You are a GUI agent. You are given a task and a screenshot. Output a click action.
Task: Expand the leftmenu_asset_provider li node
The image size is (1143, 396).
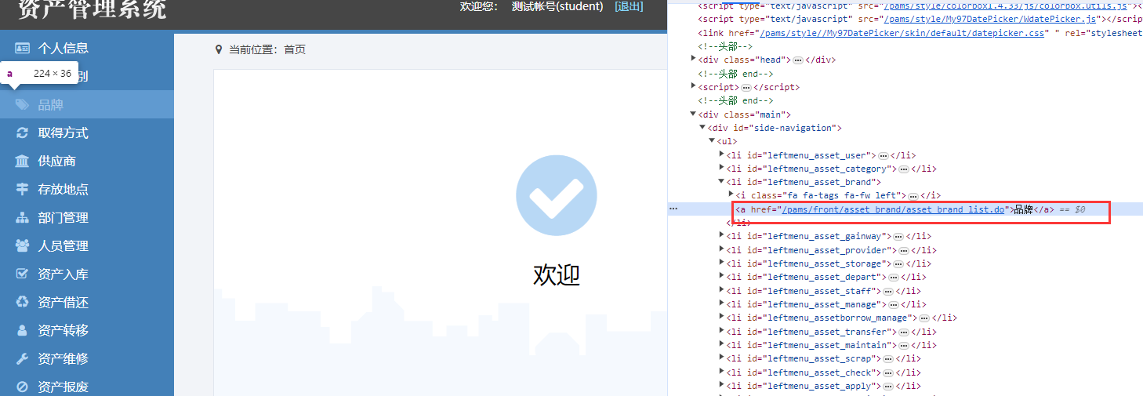[x=721, y=249]
